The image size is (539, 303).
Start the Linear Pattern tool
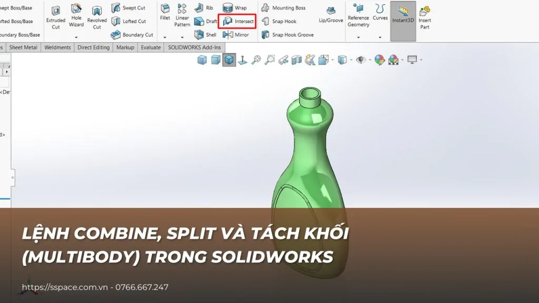coord(182,15)
